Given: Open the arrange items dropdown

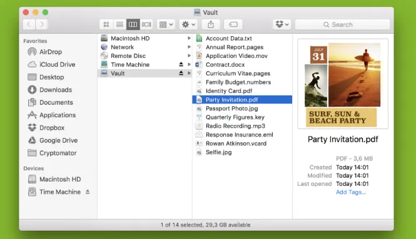Looking at the screenshot, I should tap(166, 24).
